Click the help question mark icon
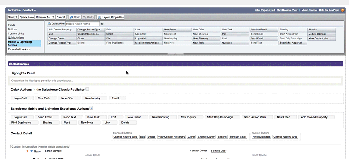The width and height of the screenshot is (349, 159). tap(343, 10)
